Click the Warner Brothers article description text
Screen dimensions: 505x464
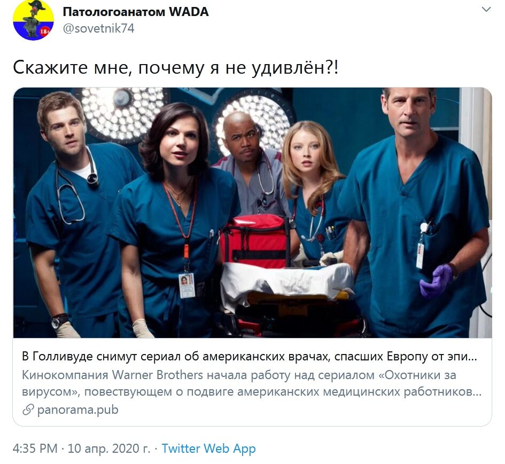click(x=252, y=383)
